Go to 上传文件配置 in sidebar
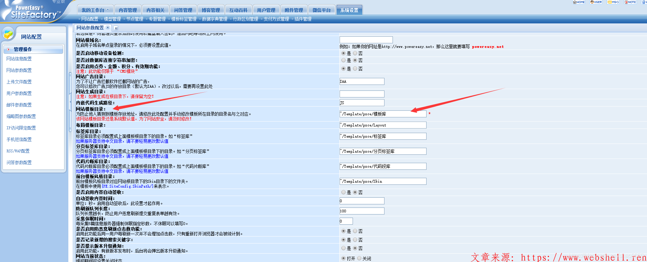647x262 pixels. point(19,82)
